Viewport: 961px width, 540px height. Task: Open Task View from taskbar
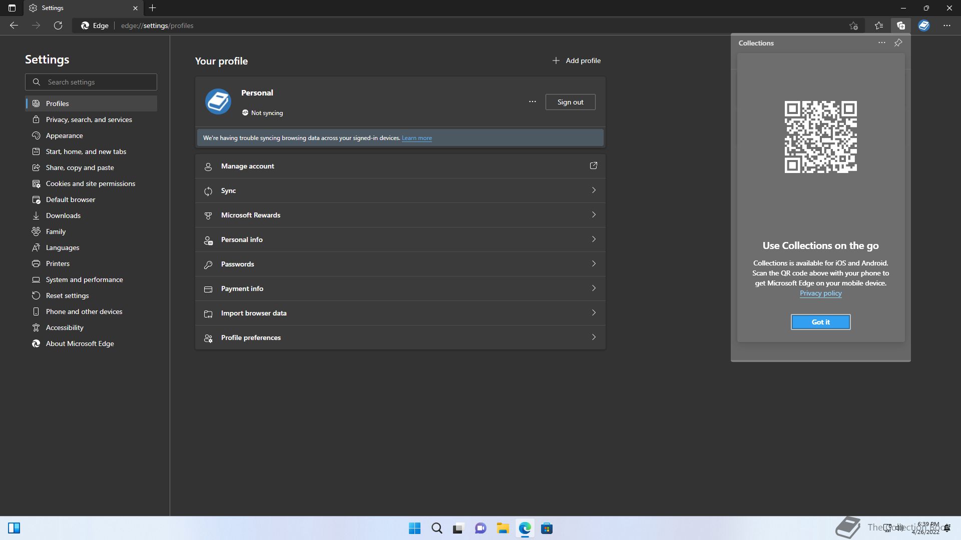pos(458,528)
